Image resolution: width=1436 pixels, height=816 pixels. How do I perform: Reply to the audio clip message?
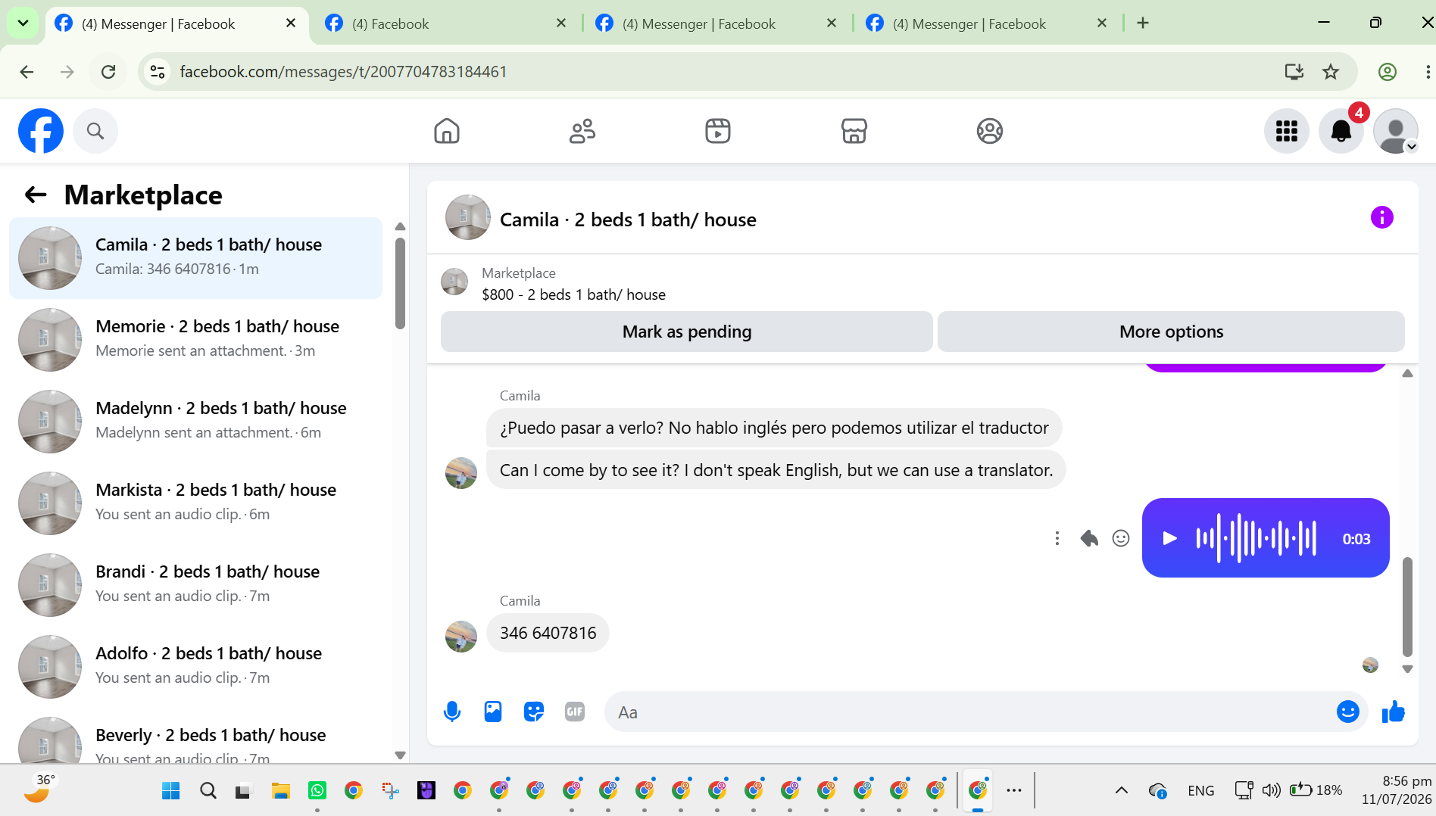coord(1089,538)
